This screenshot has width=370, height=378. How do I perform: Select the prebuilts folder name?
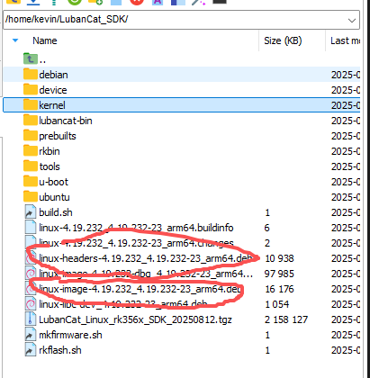tap(58, 136)
